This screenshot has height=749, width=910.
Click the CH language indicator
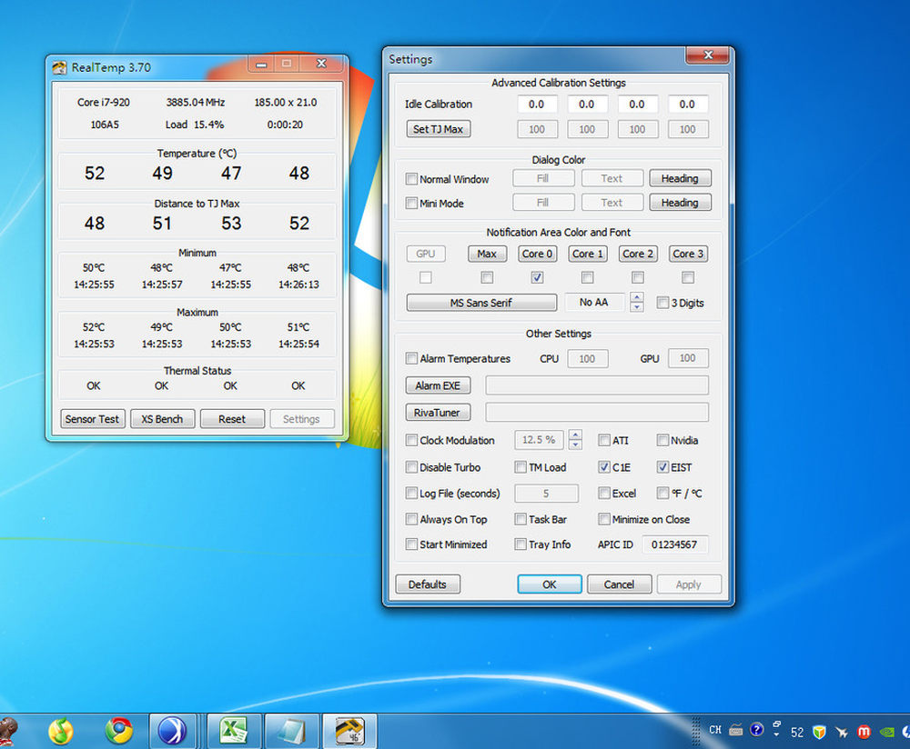tap(715, 730)
